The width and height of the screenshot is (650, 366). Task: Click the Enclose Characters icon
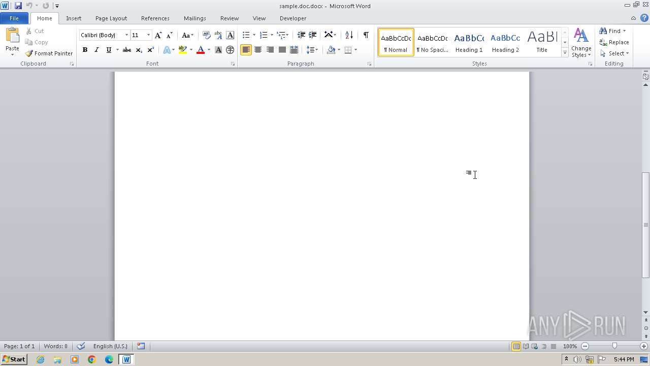(230, 50)
